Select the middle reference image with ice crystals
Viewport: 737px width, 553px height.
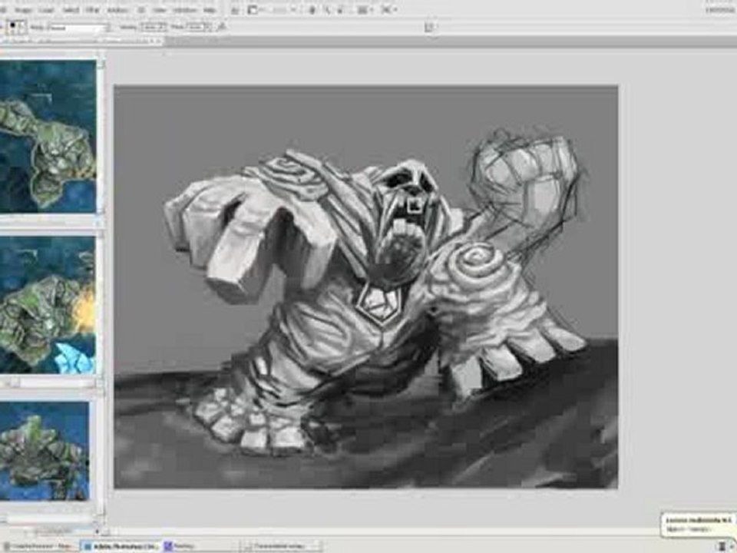point(48,304)
